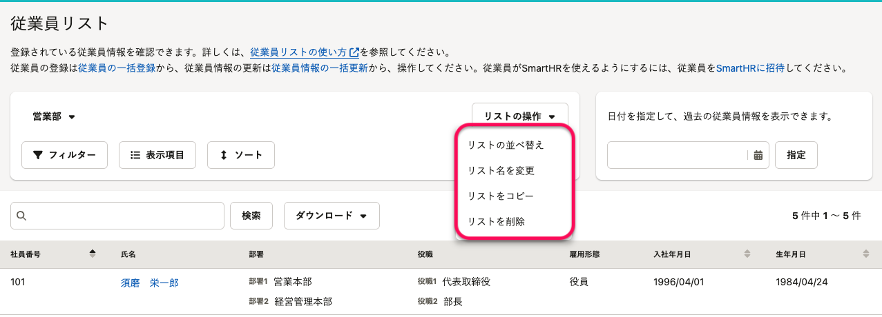Image resolution: width=882 pixels, height=317 pixels.
Task: Expand the ダウンロード dropdown
Action: point(331,216)
